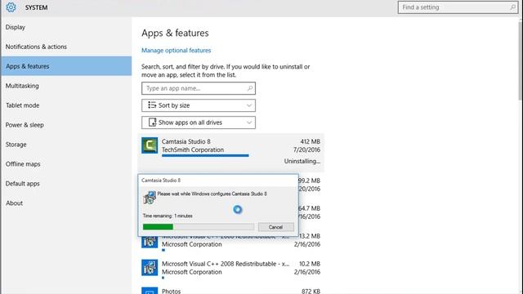This screenshot has width=523, height=294.
Task: Click the icon of the 13.2 MB Microsoft entry
Action: coord(150,242)
